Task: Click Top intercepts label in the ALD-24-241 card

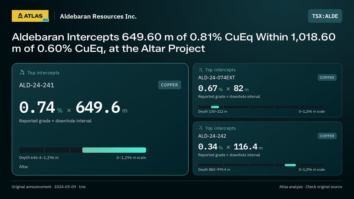Action: 43,73
